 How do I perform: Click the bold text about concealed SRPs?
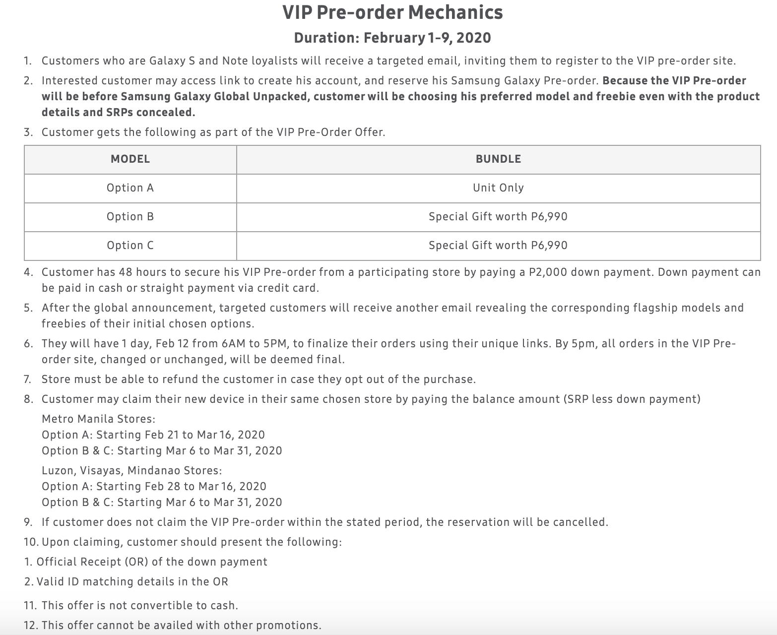tap(400, 96)
